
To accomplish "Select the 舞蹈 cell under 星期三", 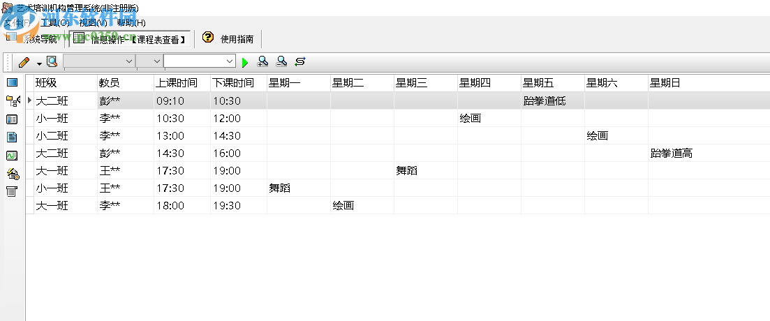I will coord(426,171).
